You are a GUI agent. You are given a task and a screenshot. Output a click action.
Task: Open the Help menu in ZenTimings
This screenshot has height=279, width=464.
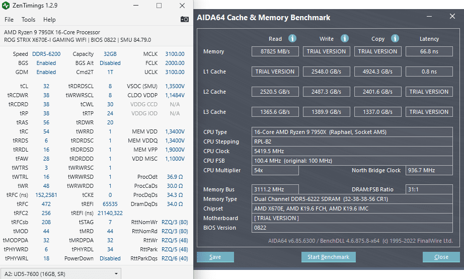(49, 20)
